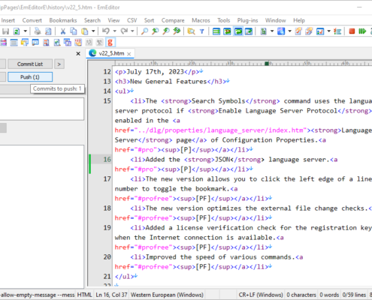
Task: Open Print Preview icon
Action: point(48,31)
